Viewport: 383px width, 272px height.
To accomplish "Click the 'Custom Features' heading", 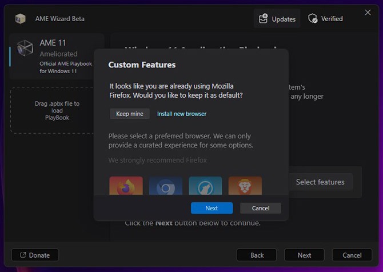I will tap(142, 65).
